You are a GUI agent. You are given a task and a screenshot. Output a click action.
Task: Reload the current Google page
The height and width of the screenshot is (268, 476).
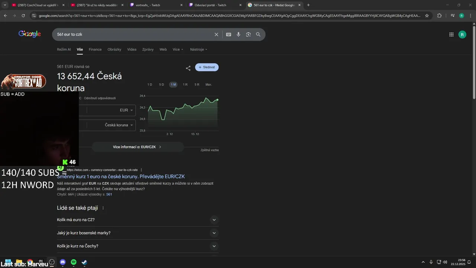[x=23, y=16]
